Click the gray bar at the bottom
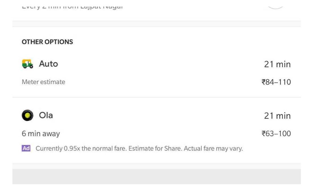The height and width of the screenshot is (191, 313). coord(156,176)
